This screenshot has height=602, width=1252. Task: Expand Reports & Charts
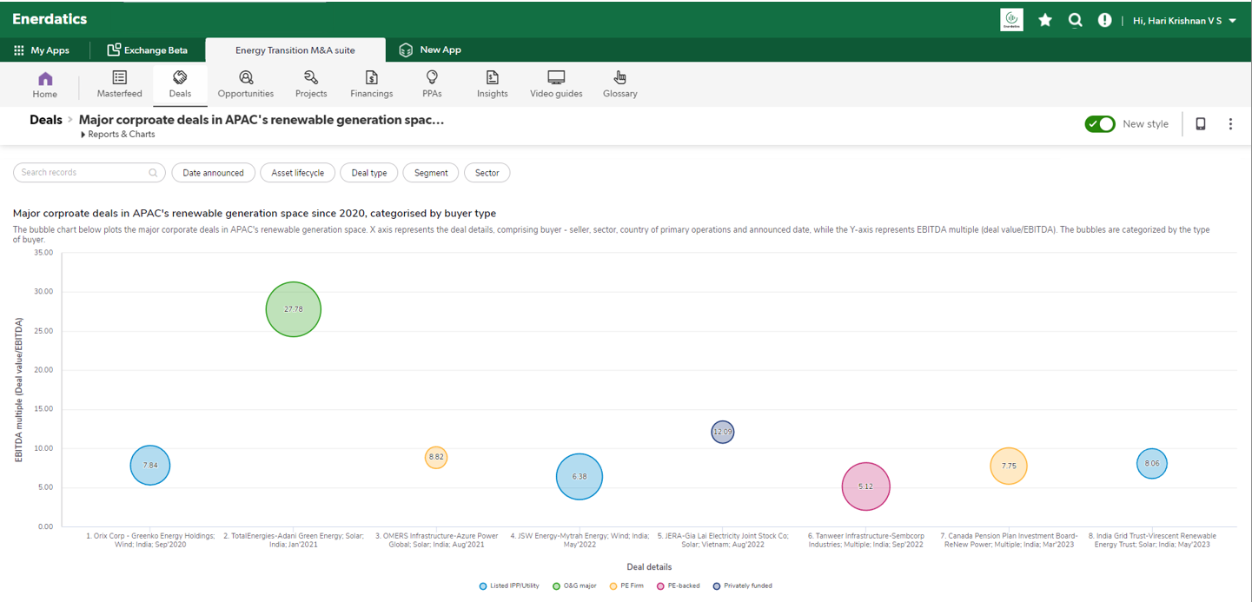coord(117,135)
